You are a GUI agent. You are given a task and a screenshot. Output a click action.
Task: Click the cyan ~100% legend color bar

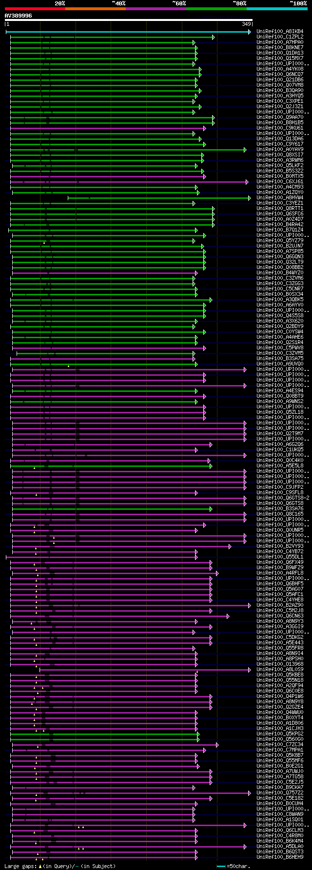[x=277, y=8]
